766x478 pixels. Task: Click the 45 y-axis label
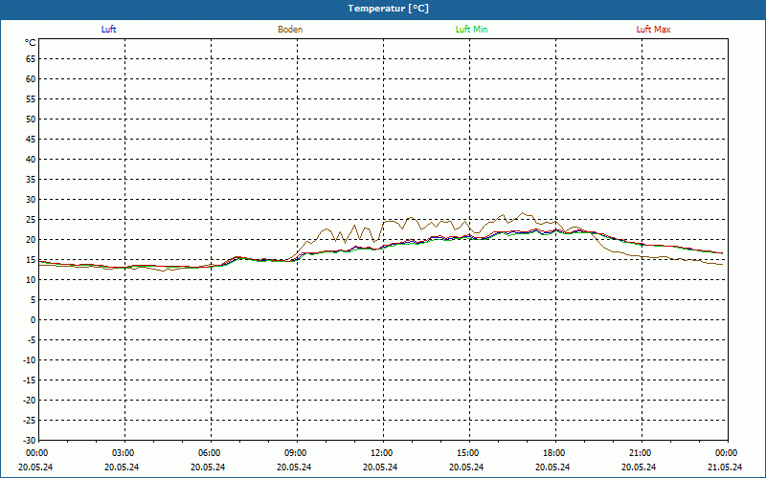click(x=31, y=139)
